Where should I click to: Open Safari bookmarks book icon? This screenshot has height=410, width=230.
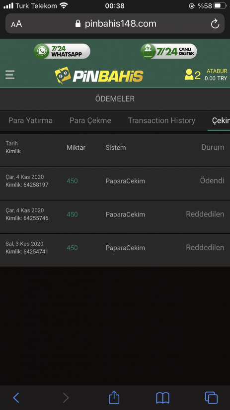click(x=163, y=398)
